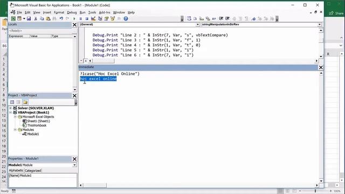Image resolution: width=345 pixels, height=194 pixels.
Task: Switch to the Alphabetic properties tab
Action: point(16,170)
